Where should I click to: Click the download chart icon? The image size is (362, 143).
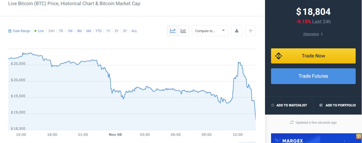[x=237, y=31]
